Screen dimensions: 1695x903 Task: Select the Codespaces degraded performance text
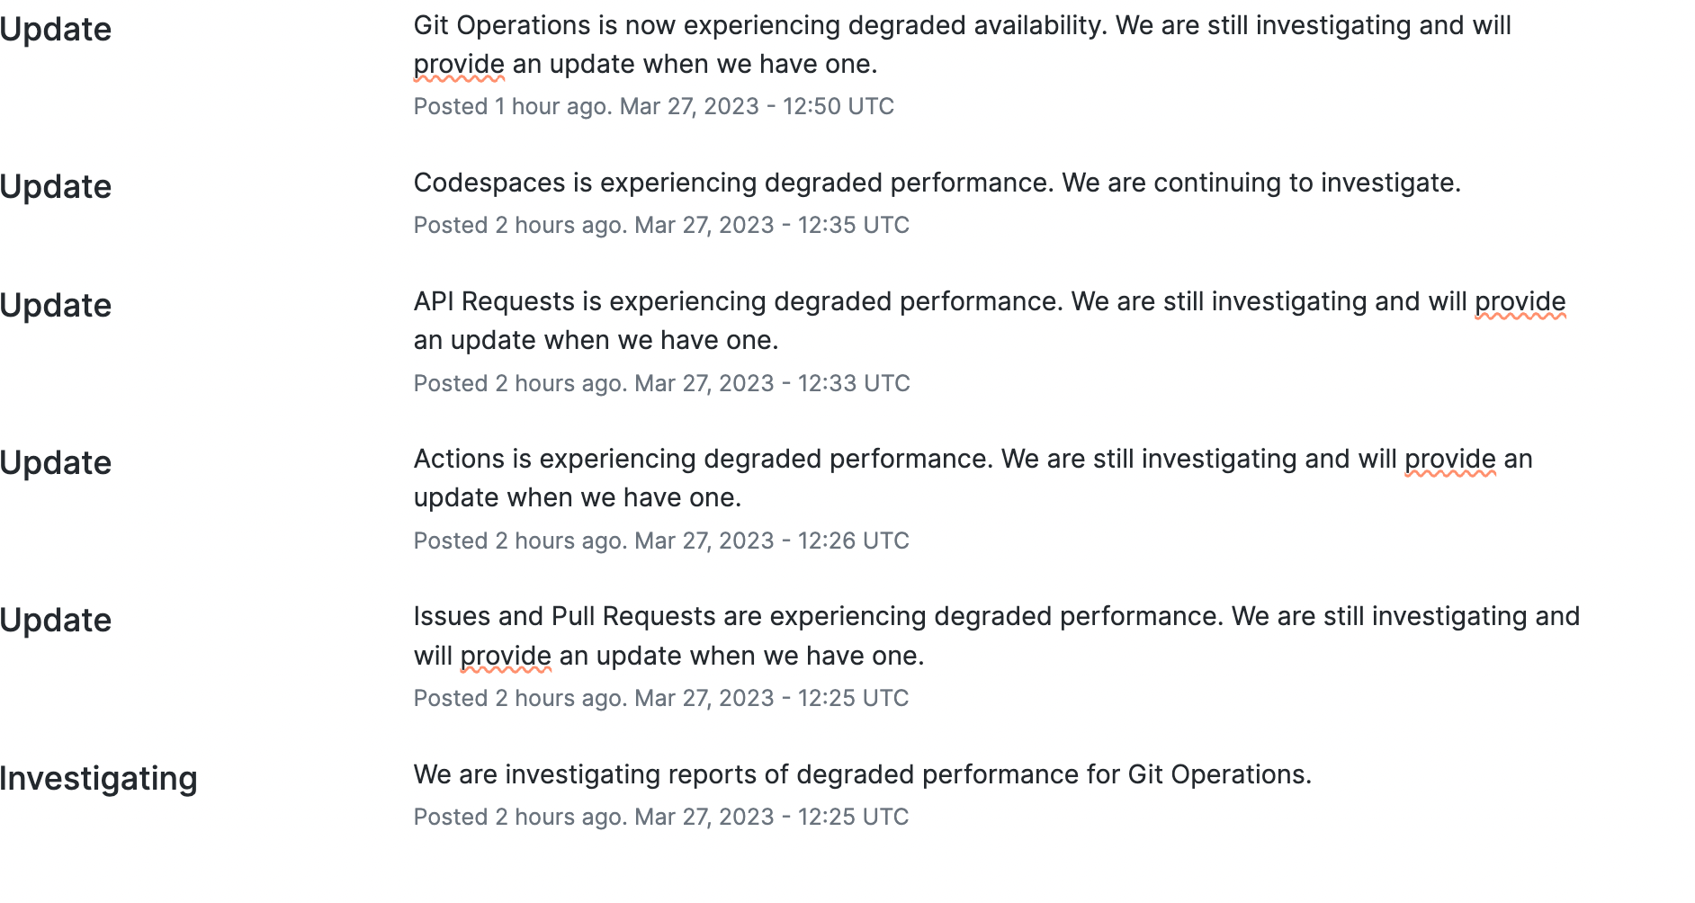(x=937, y=183)
